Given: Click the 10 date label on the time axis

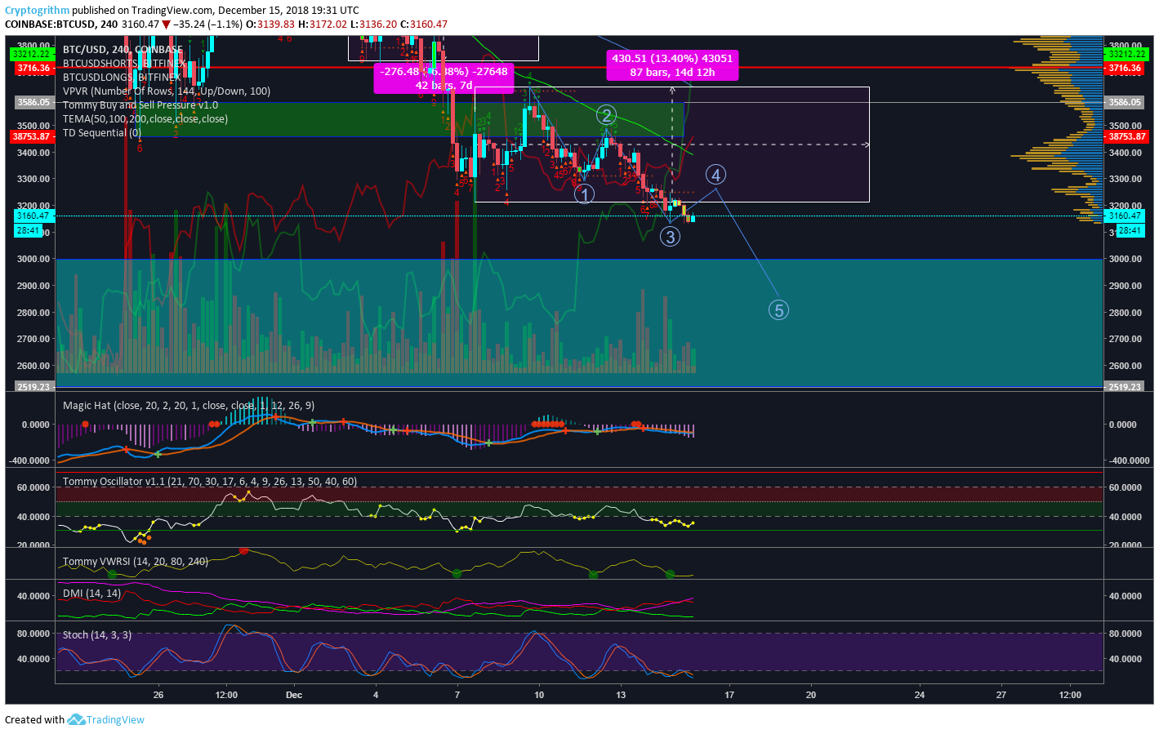Looking at the screenshot, I should (x=539, y=696).
